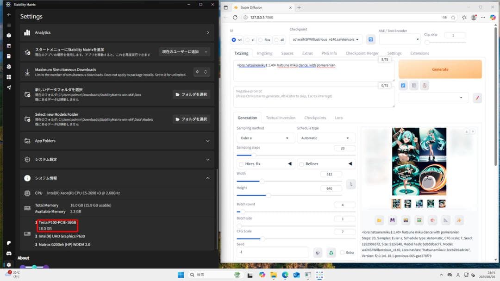Collapse the システム情報 section in Stability Matrix

(x=207, y=178)
